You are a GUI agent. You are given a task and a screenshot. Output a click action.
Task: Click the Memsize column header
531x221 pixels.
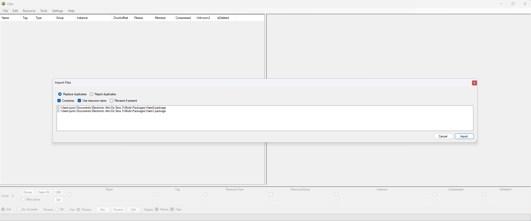pyautogui.click(x=164, y=18)
